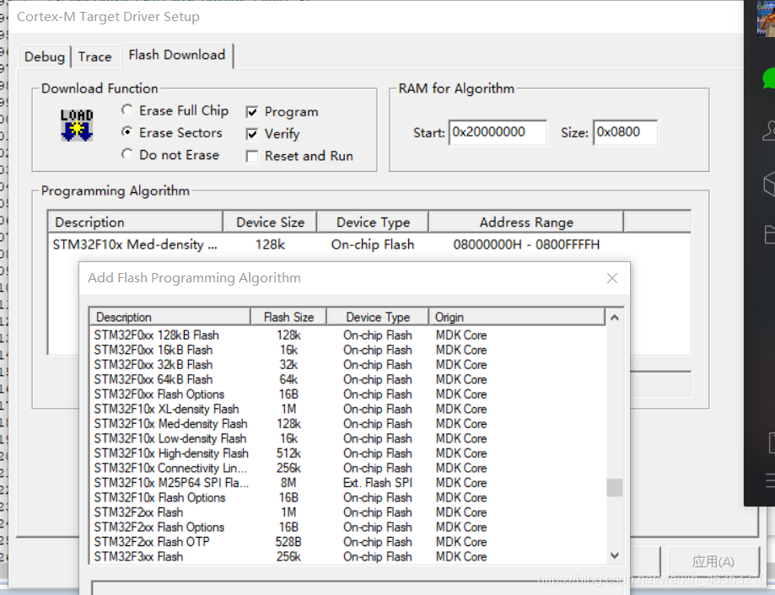The image size is (775, 595).
Task: Select STM32F10x High-density Flash algorithm
Action: click(x=171, y=453)
